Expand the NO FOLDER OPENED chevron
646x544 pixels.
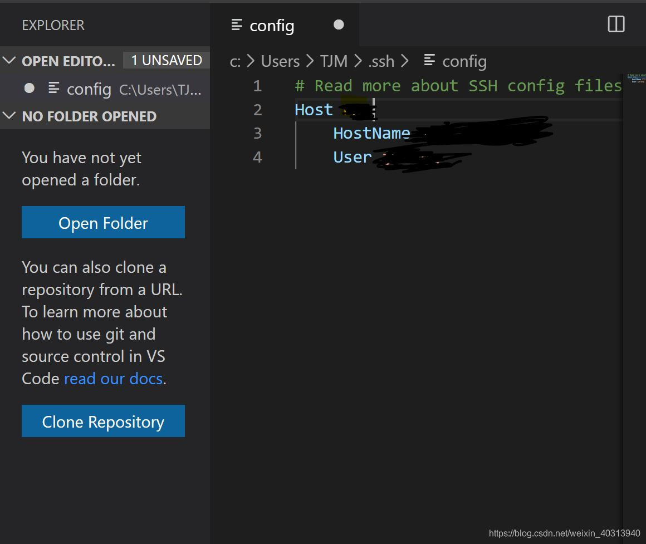click(9, 116)
